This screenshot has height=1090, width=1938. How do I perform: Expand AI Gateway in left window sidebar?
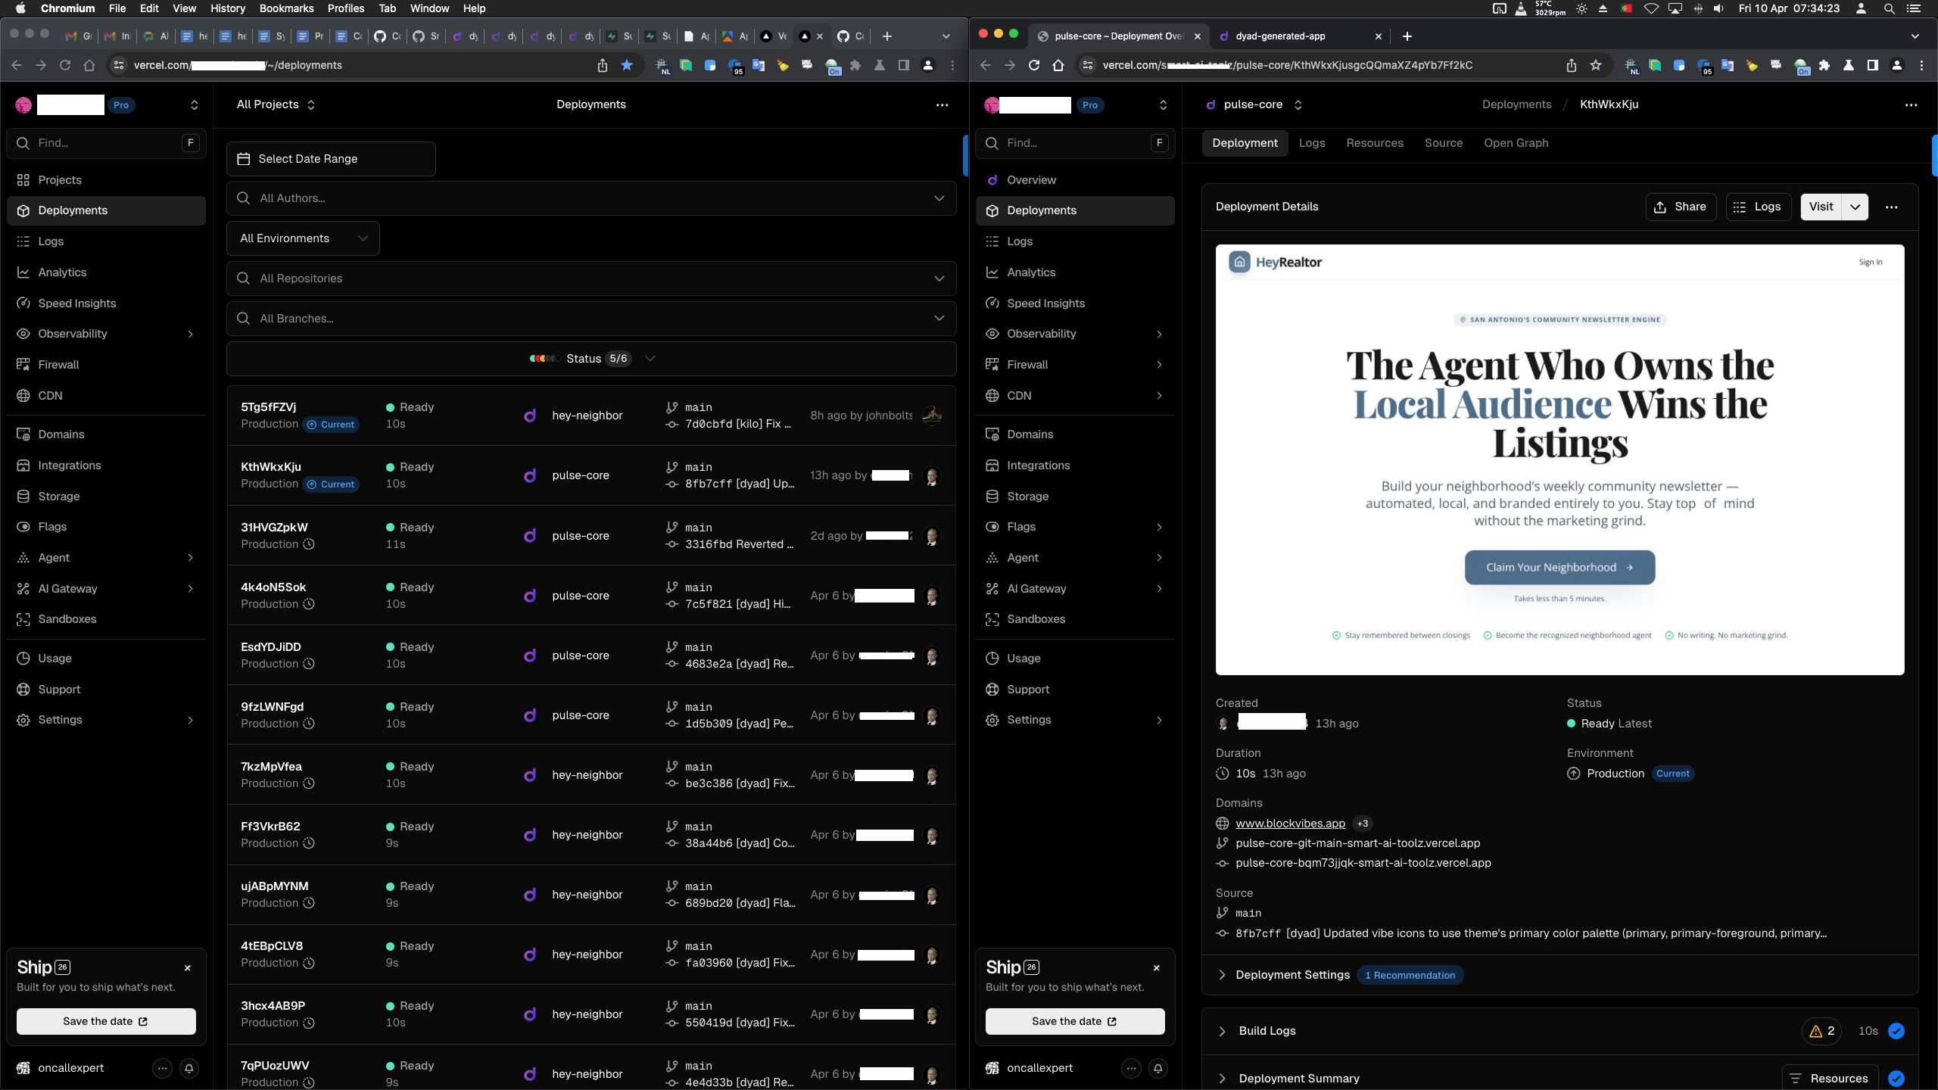pos(190,589)
